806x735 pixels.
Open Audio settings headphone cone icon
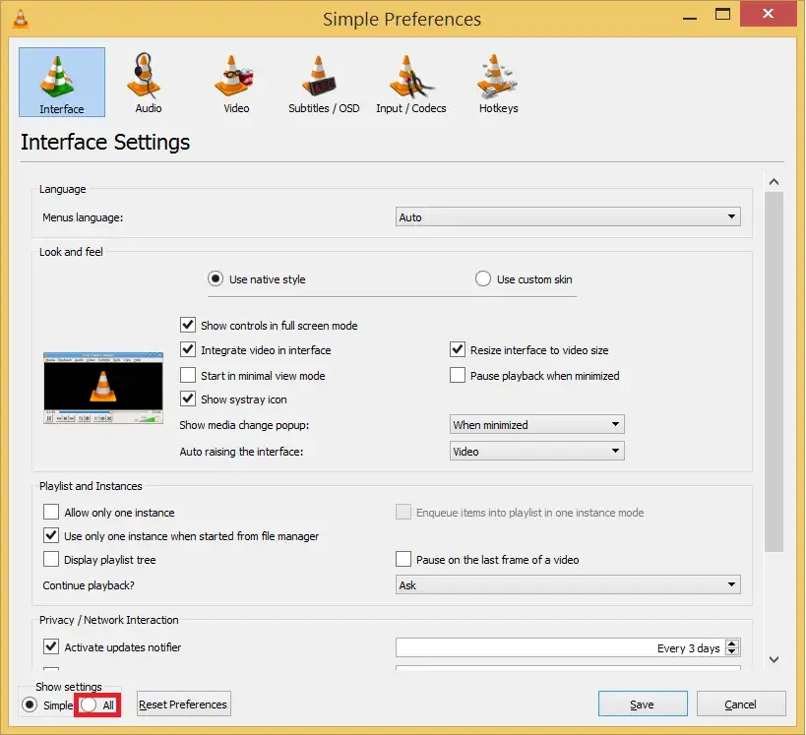tap(149, 78)
